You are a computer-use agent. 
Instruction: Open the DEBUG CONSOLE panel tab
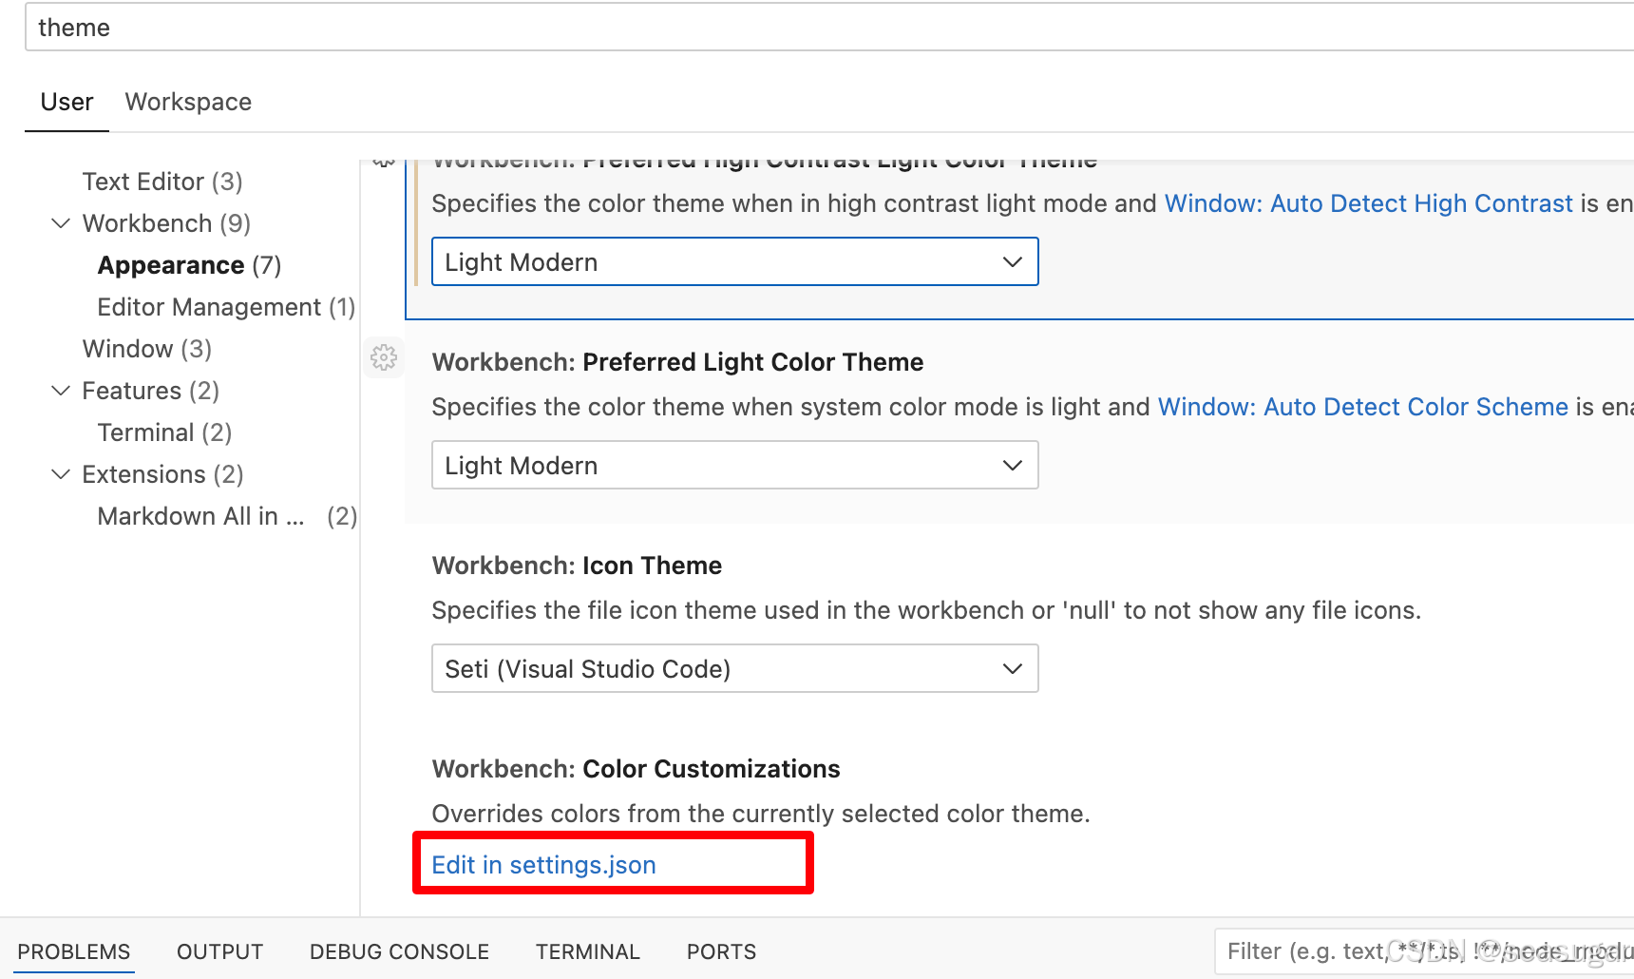click(399, 951)
